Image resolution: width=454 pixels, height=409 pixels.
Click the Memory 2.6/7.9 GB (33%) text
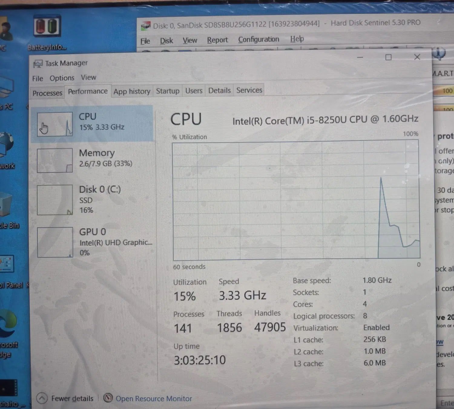tap(106, 164)
